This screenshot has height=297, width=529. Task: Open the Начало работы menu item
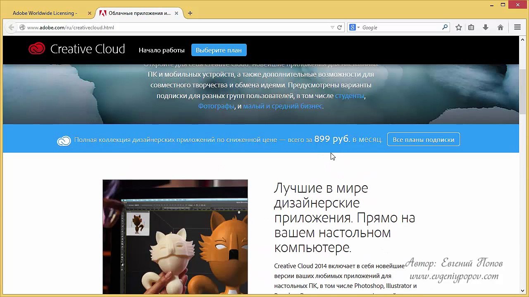(x=162, y=50)
